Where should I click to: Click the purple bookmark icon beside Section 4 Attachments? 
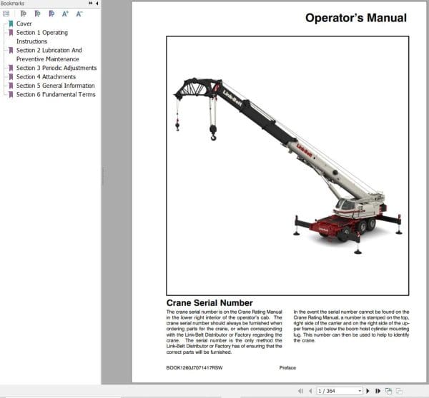pyautogui.click(x=11, y=77)
